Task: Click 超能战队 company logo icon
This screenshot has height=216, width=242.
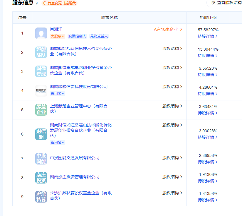Action: (41, 52)
